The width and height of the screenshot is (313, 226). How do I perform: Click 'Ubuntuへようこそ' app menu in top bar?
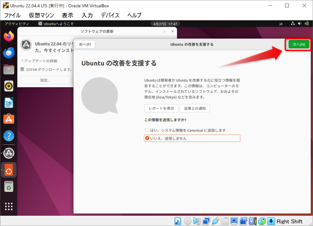click(56, 24)
